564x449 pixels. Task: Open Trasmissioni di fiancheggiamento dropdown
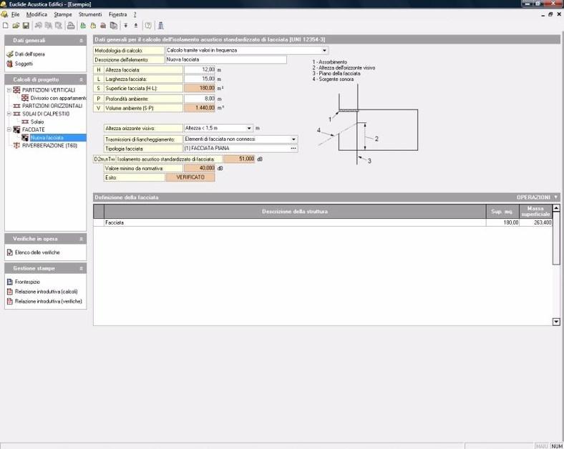(x=293, y=139)
